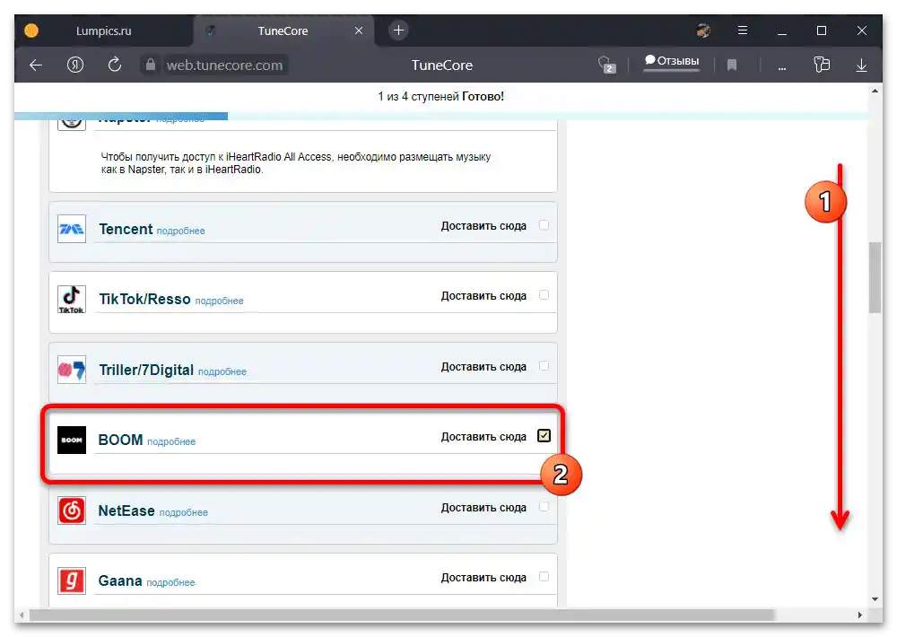Enable delivery checkbox for Triller/7Digital
Screen dimensions: 897x637
(544, 366)
